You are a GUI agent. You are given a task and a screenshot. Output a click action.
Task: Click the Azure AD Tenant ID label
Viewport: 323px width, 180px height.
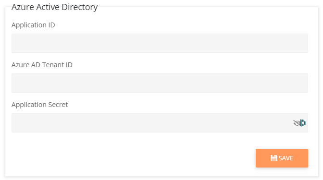[x=42, y=65]
